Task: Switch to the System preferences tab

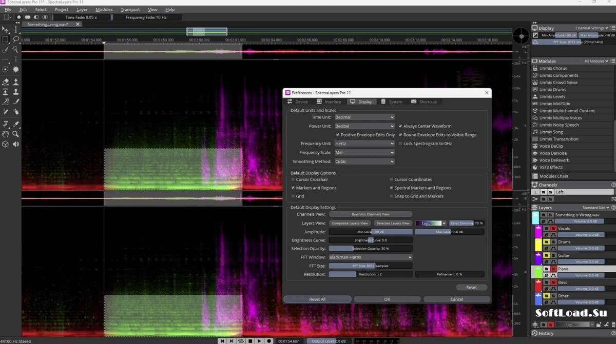Action: point(392,102)
